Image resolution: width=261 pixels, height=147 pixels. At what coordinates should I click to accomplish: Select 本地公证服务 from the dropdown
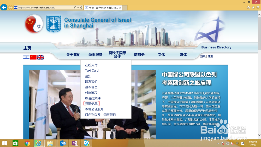click(x=94, y=109)
